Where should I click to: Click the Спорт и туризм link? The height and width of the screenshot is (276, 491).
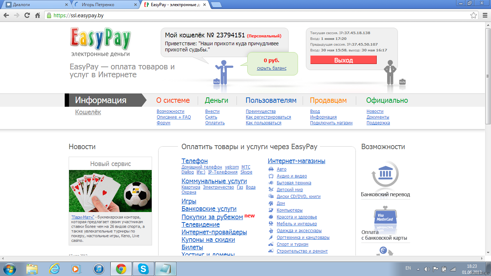293,244
